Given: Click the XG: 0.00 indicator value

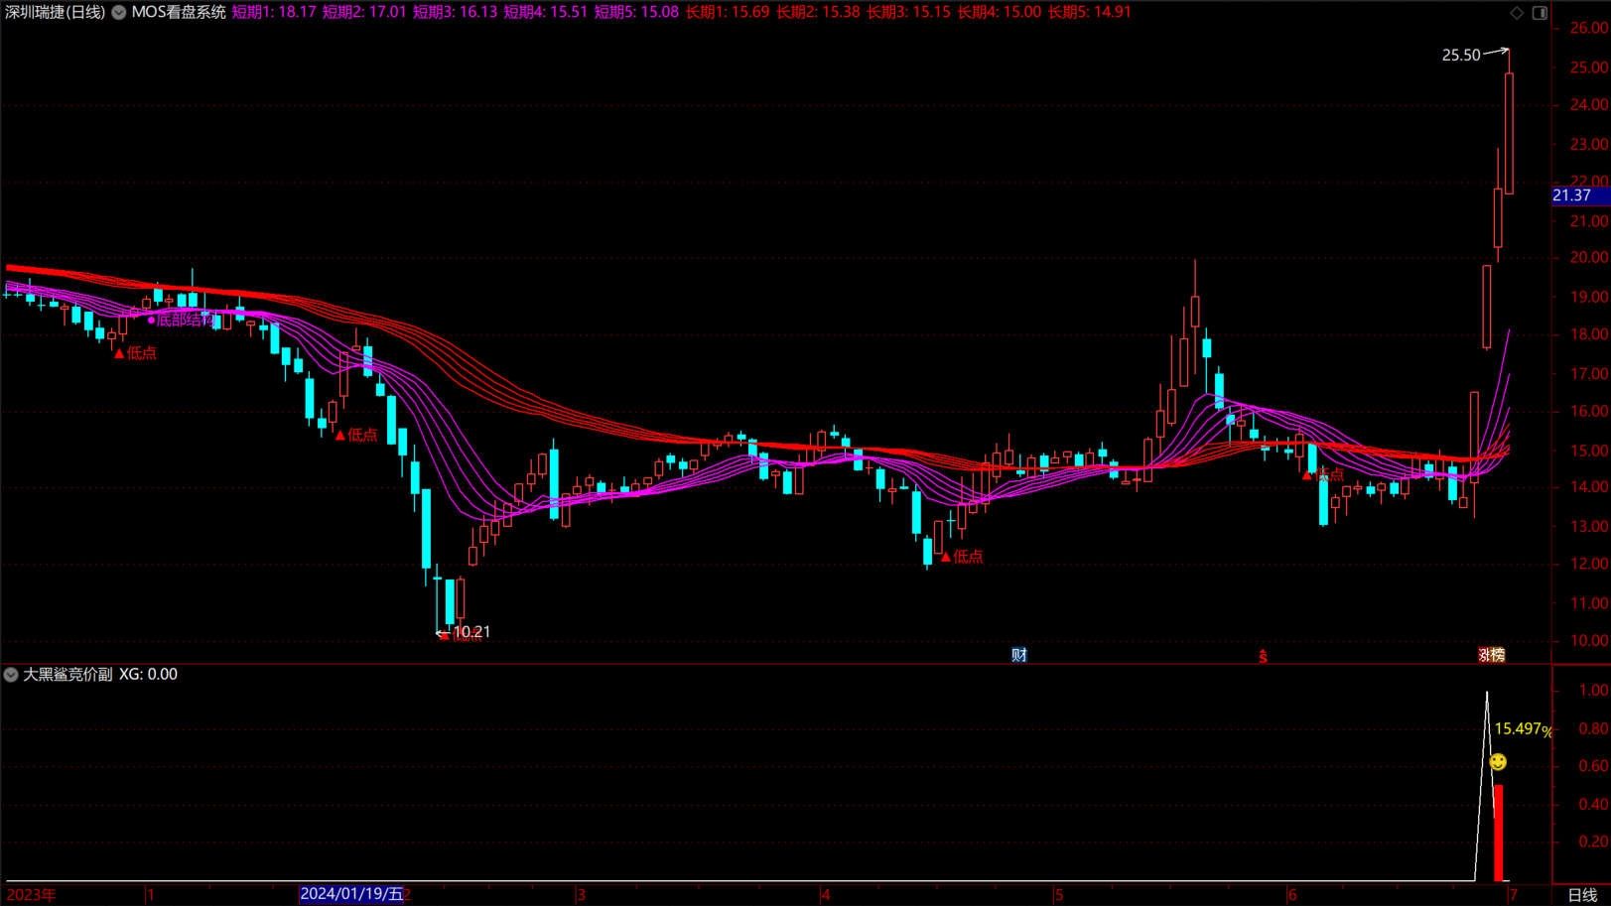Looking at the screenshot, I should [x=148, y=675].
